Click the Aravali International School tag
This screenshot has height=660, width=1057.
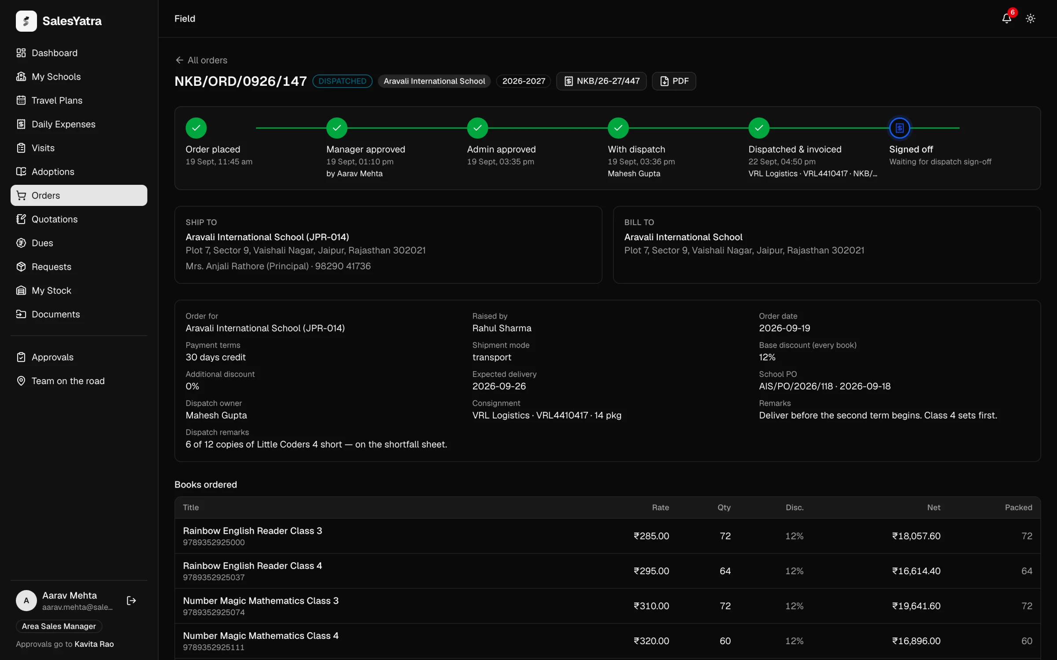[434, 81]
